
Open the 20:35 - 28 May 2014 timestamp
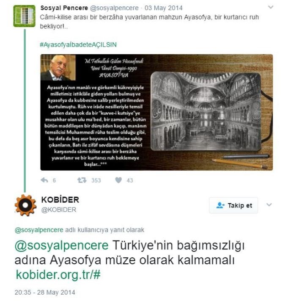pos(45,293)
